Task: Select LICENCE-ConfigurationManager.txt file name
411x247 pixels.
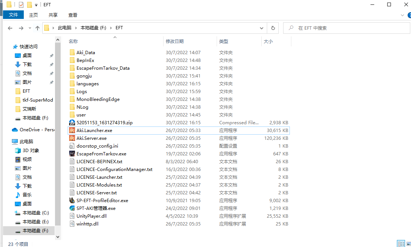Action: pos(114,169)
